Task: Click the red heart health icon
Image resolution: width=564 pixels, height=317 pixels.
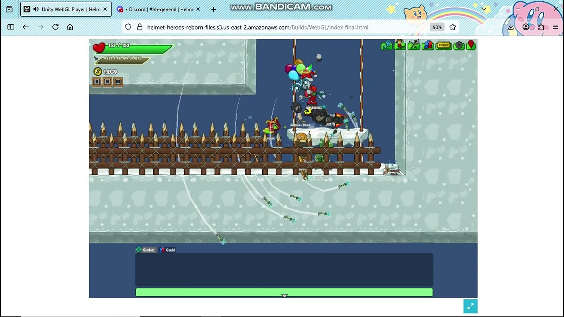Action: point(99,47)
